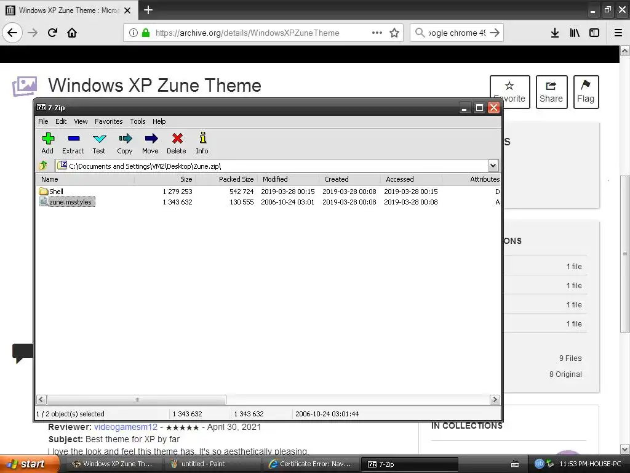
Task: Open the File menu in 7-Zip
Action: [43, 121]
